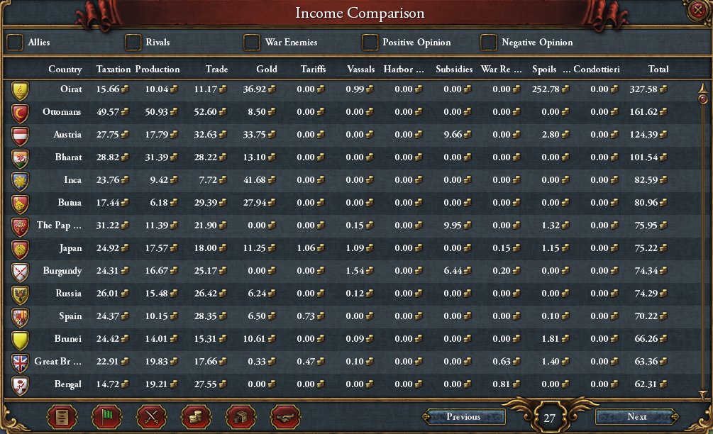Select the Oirat country name
This screenshot has height=434, width=713.
point(72,89)
